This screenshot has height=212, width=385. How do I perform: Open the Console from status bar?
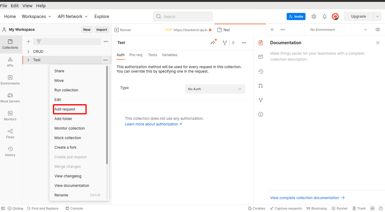(x=74, y=208)
